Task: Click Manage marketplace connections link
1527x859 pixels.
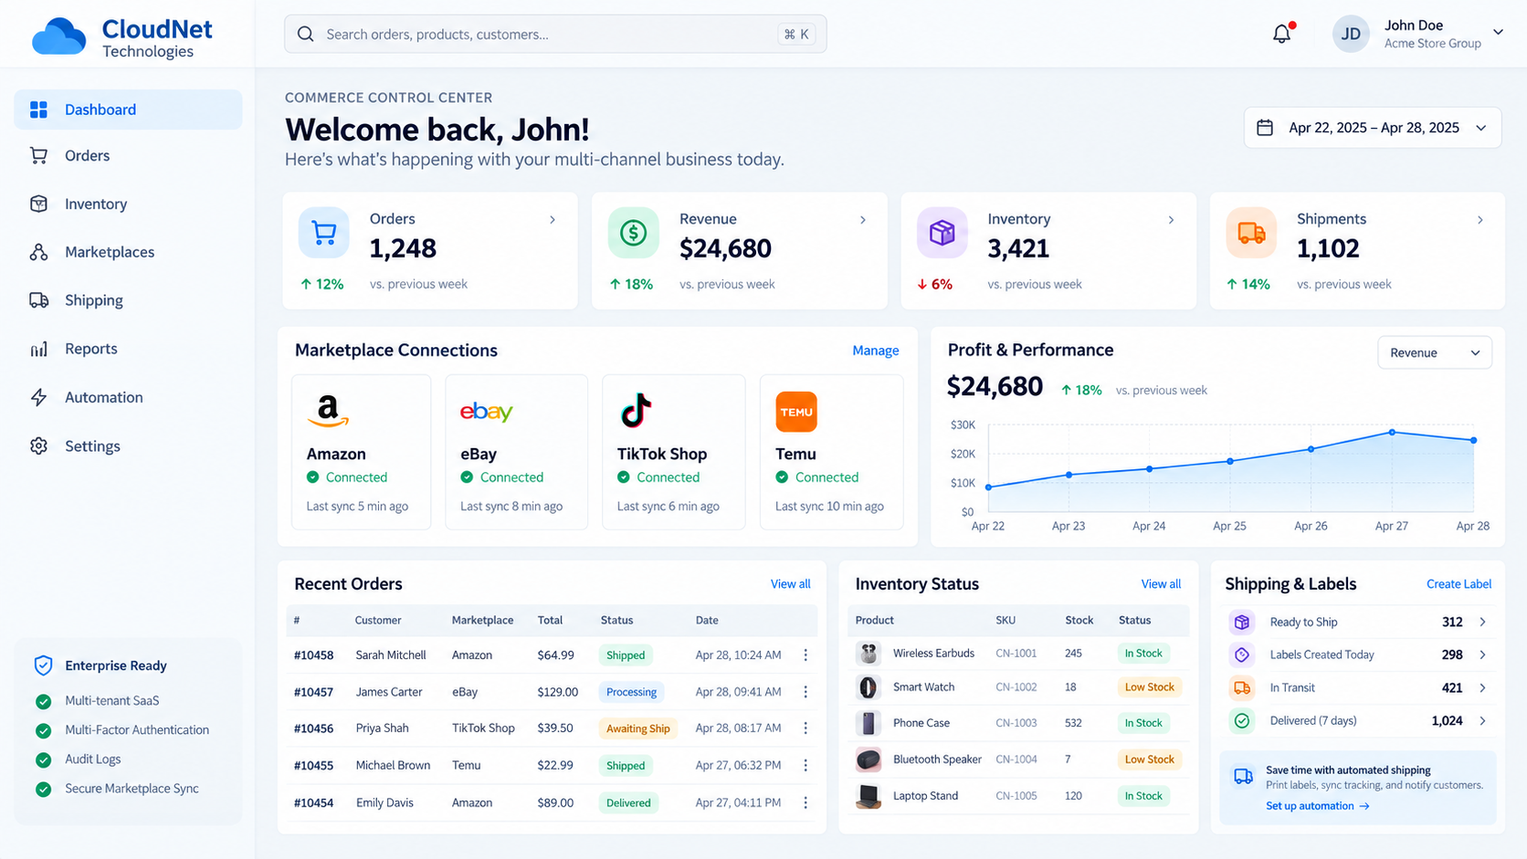Action: click(875, 351)
